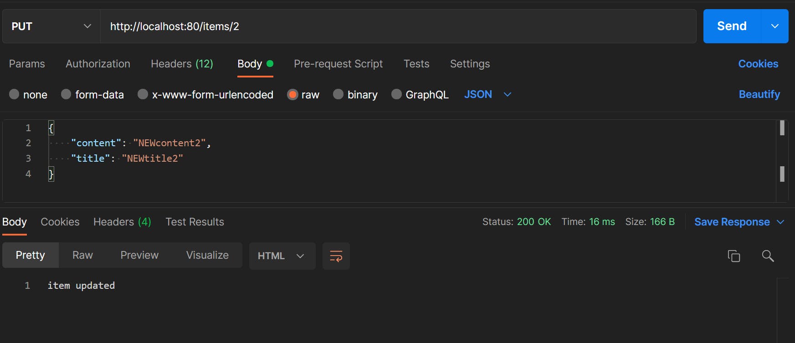Toggle line wrap icon in response toolbar

[336, 256]
